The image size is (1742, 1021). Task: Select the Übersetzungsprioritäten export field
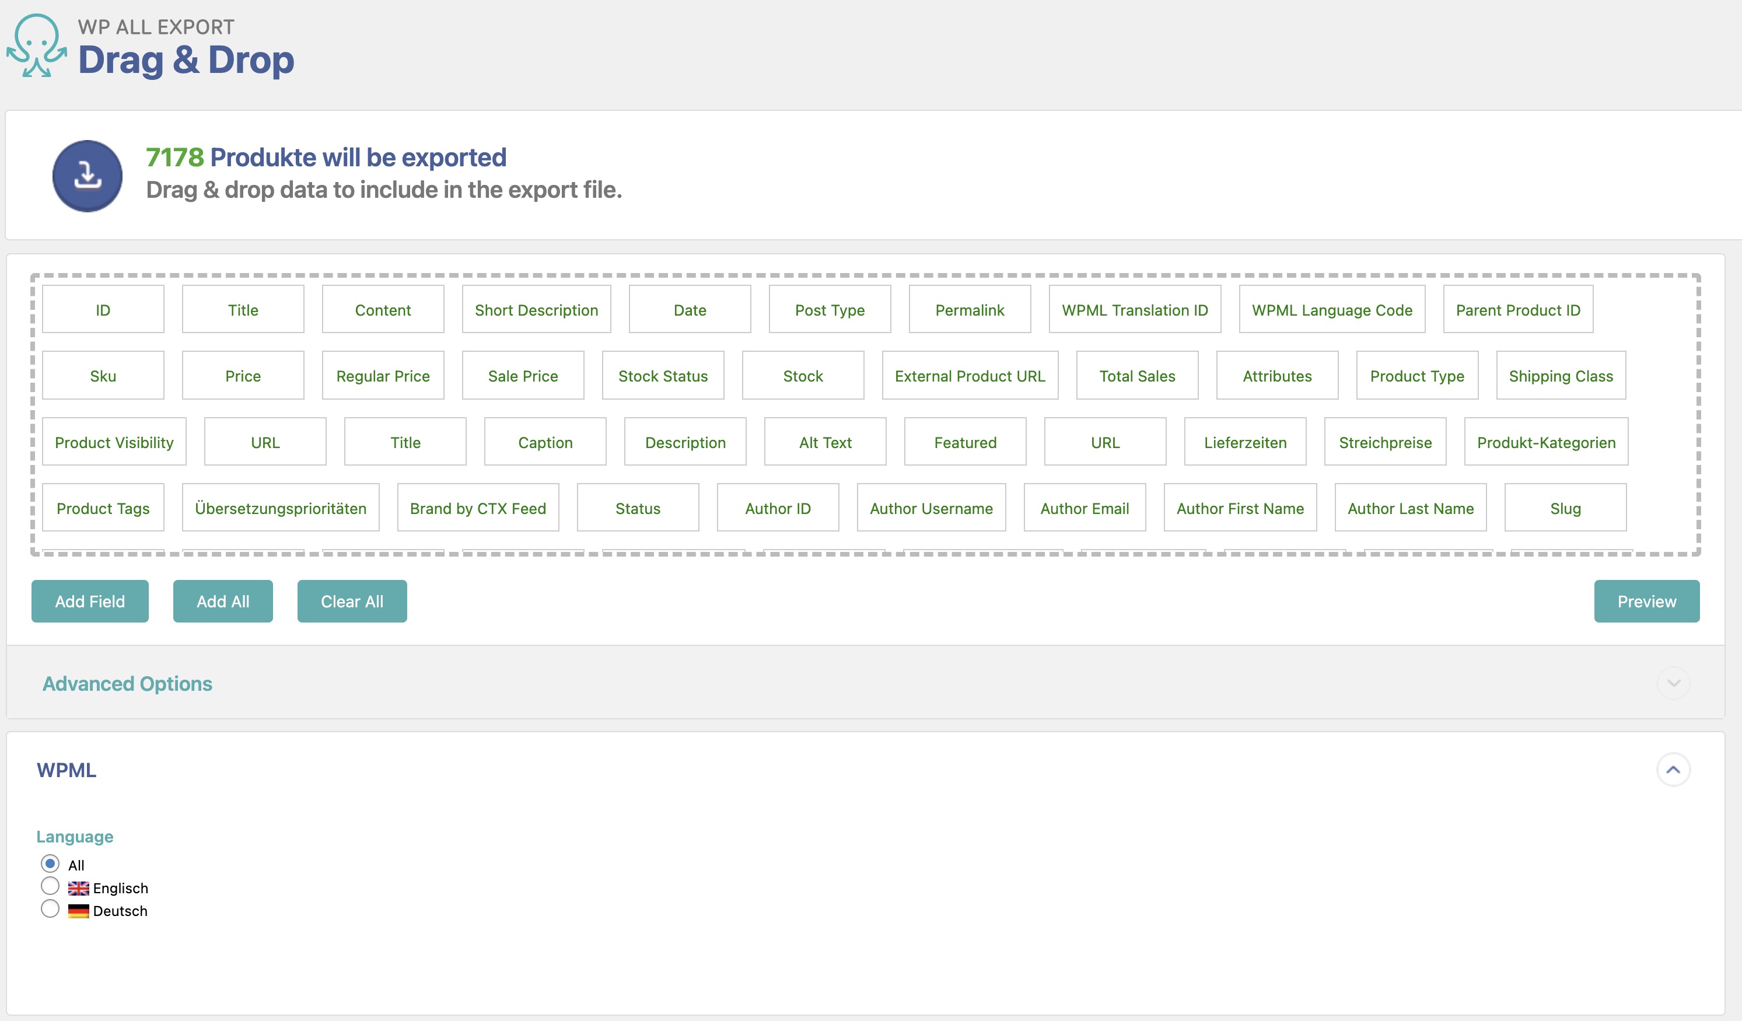pos(281,508)
